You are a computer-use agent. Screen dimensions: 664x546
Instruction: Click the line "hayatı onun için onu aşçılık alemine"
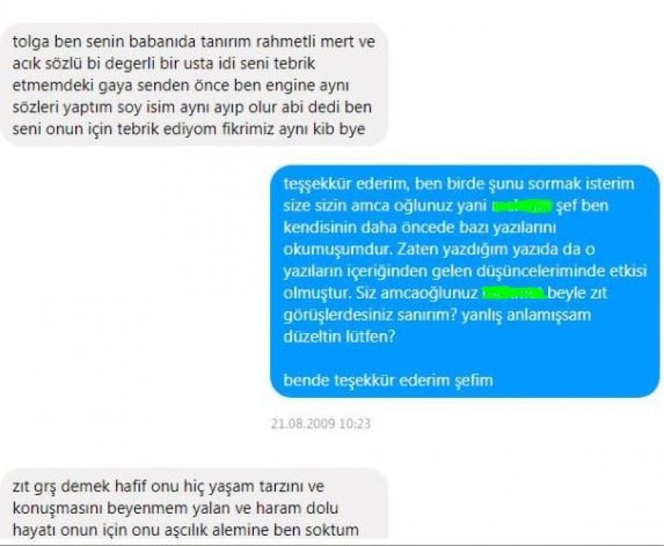tap(185, 530)
